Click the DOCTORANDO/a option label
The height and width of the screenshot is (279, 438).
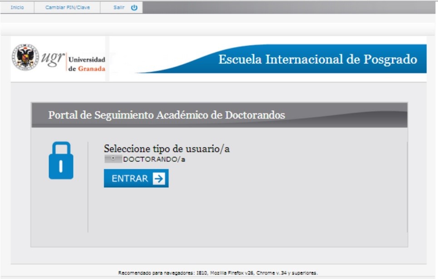point(154,159)
